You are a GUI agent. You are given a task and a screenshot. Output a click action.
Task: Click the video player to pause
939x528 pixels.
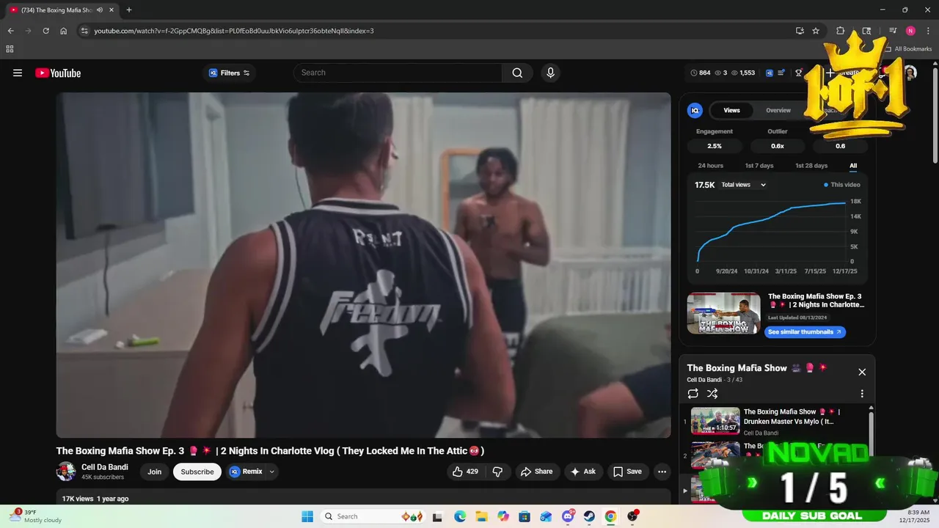(363, 265)
